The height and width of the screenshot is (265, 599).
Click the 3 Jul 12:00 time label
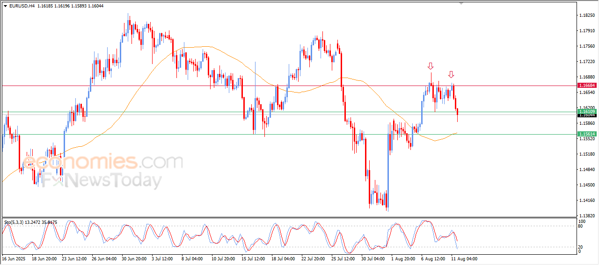(163, 258)
